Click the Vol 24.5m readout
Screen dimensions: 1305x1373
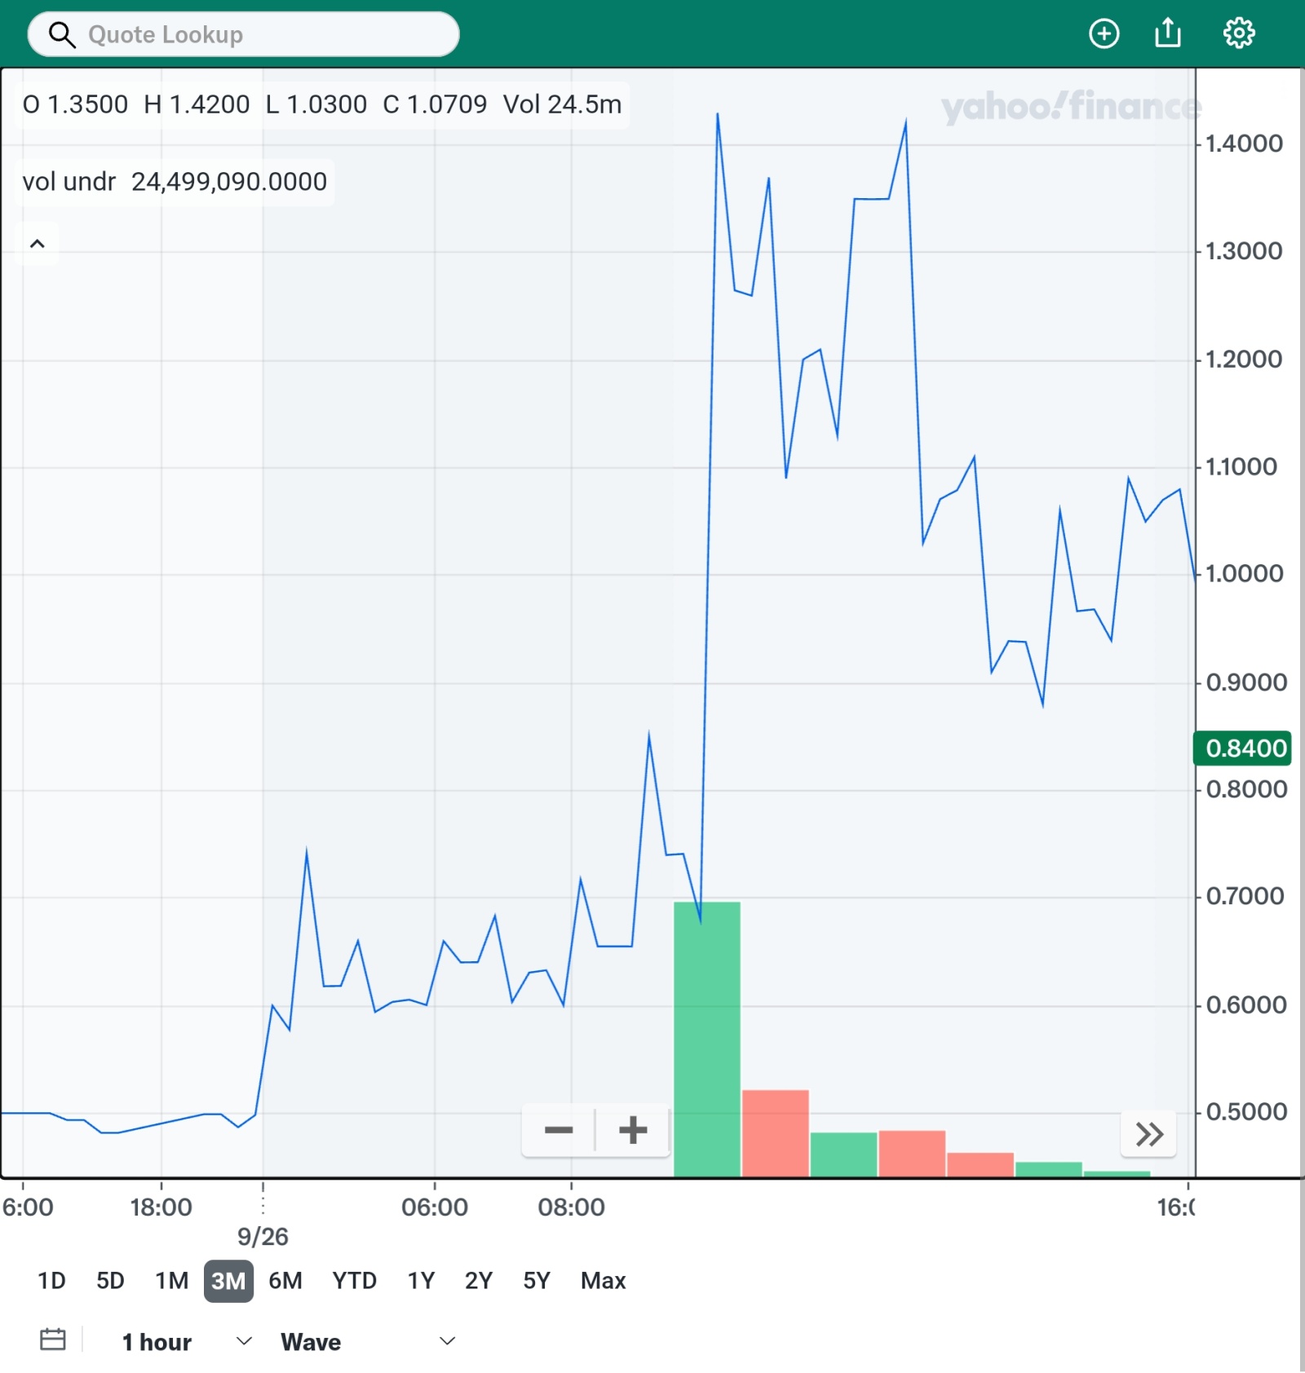pos(562,104)
